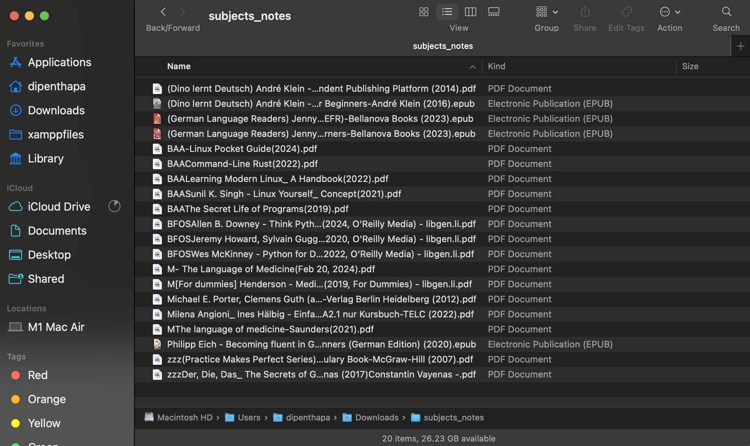Viewport: 750px width, 446px height.
Task: Navigate to dipenthapa in the path bar
Action: 308,417
